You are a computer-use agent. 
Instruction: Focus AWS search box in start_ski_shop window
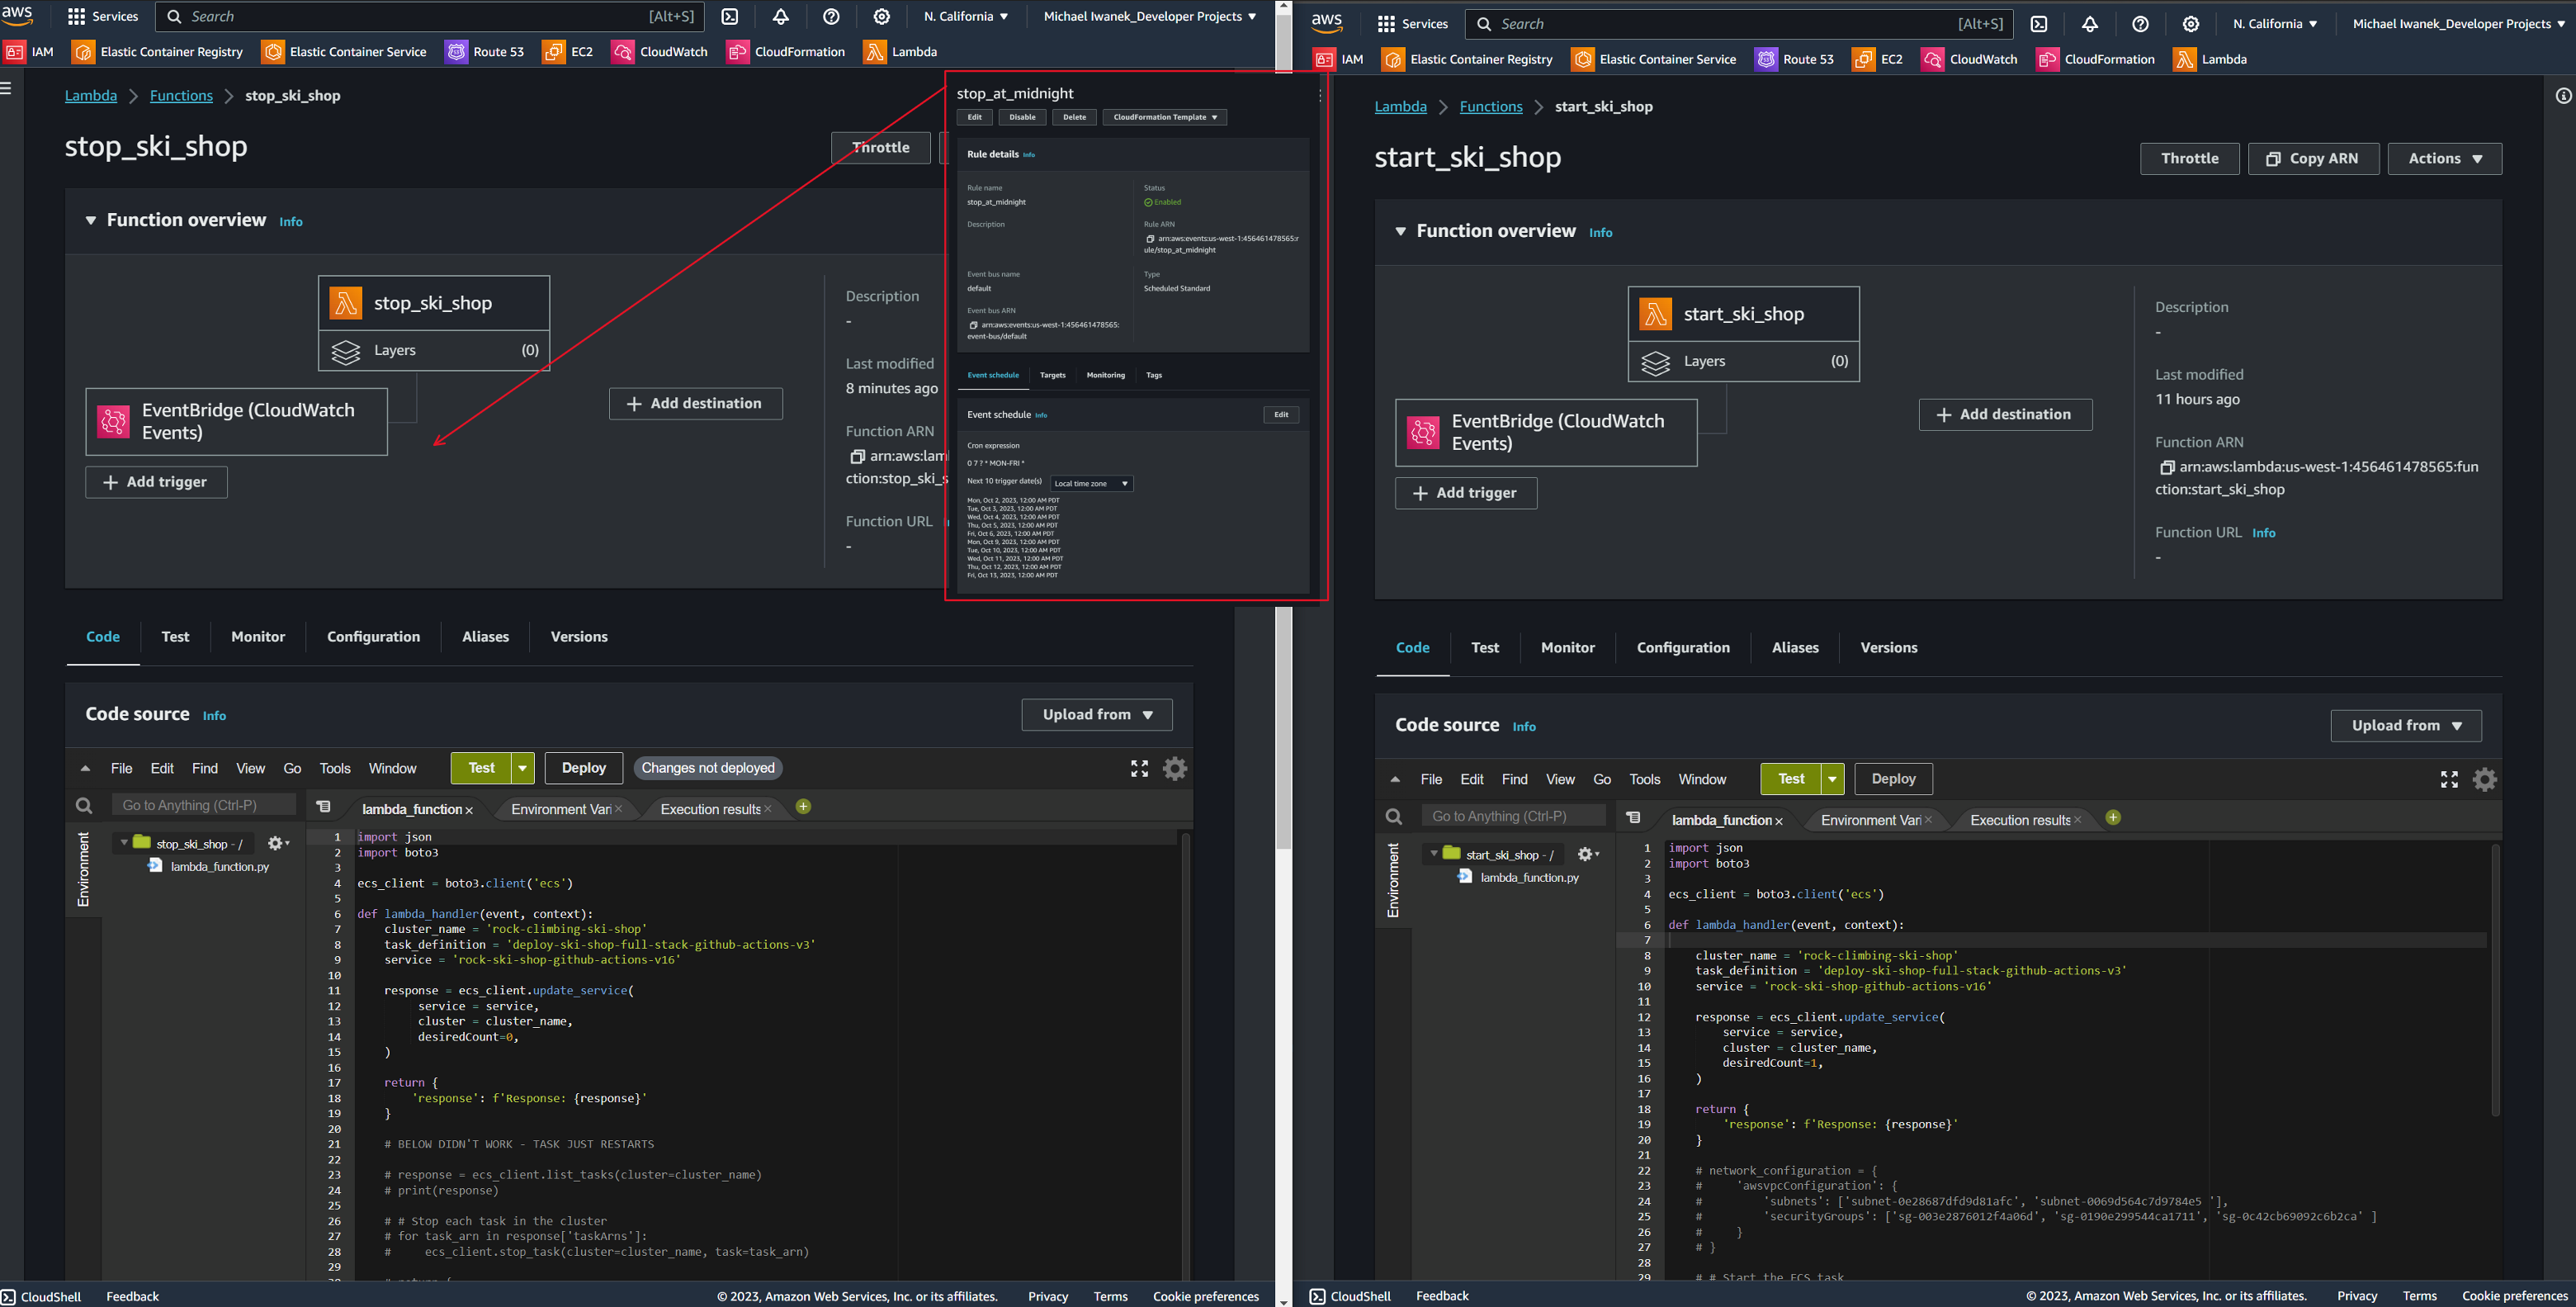[x=1738, y=23]
